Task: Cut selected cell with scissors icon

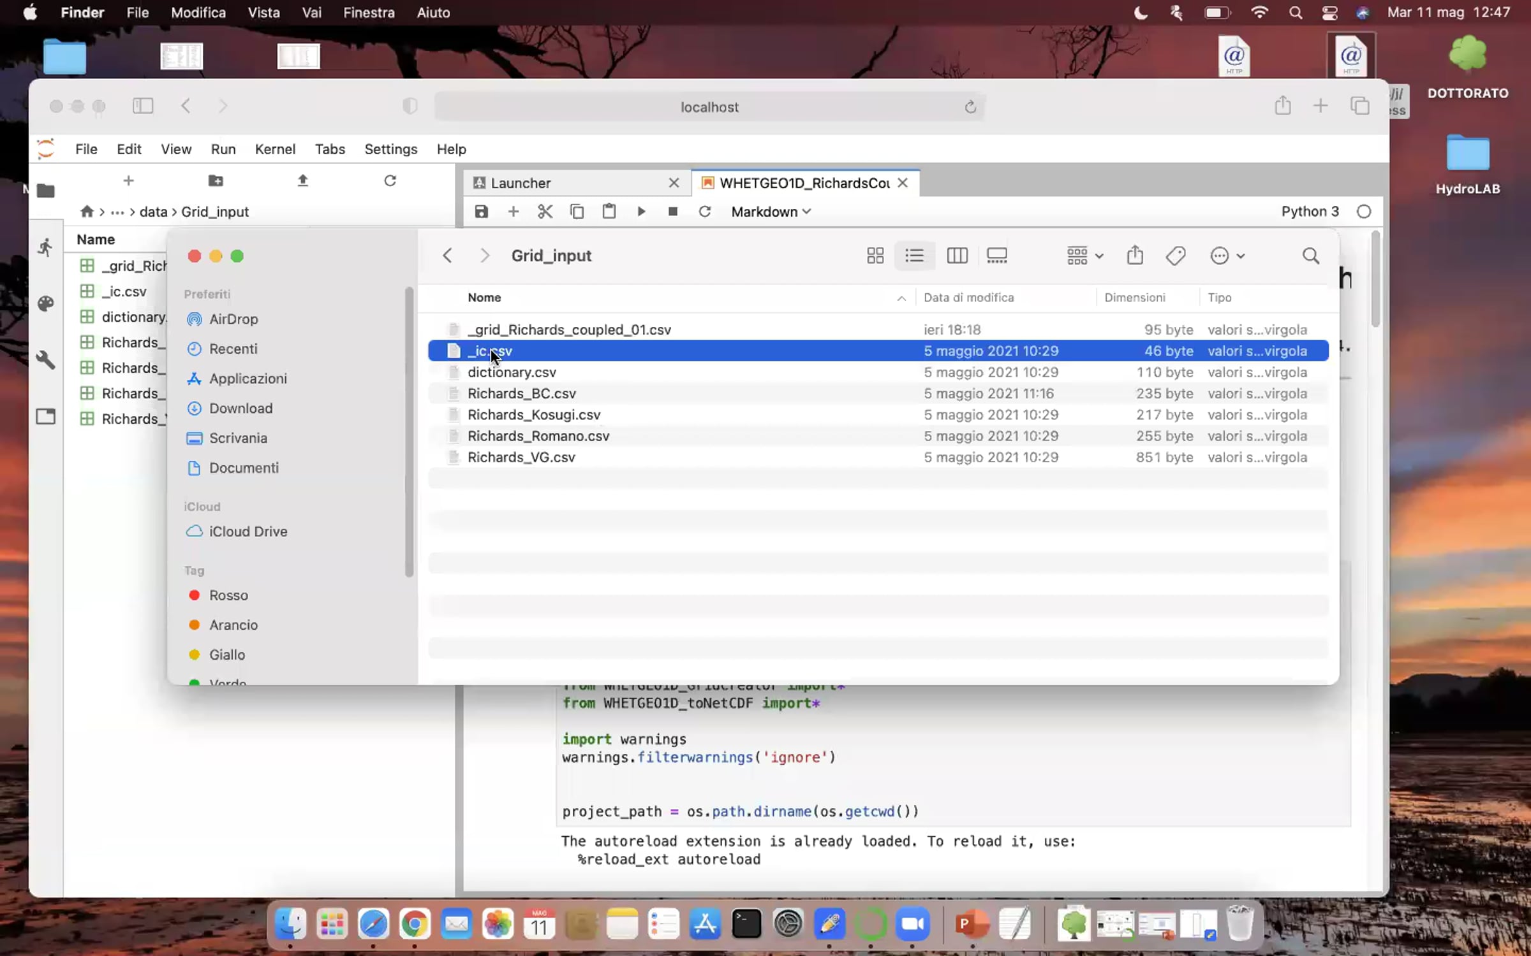Action: pos(545,212)
